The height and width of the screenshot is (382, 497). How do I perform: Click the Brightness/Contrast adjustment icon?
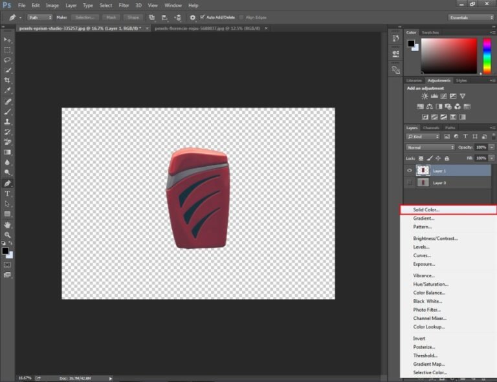point(425,96)
